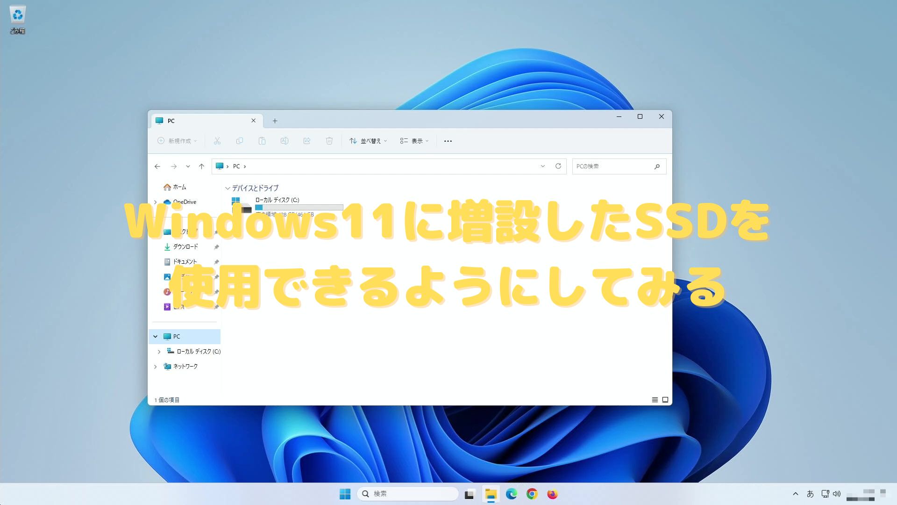Open the three-dot See more menu
The height and width of the screenshot is (505, 897).
tap(448, 141)
